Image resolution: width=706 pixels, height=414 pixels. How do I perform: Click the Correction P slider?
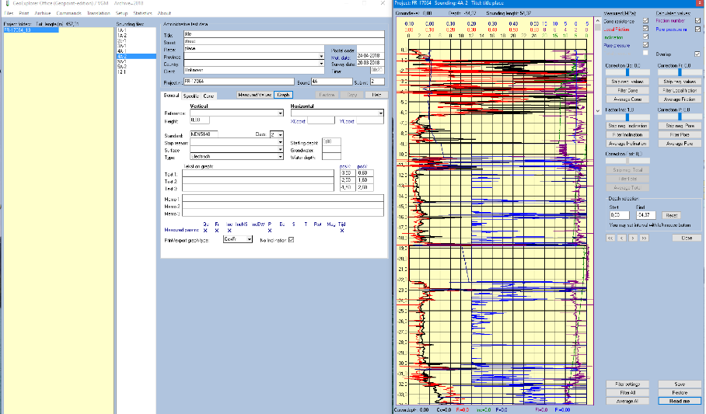[680, 117]
